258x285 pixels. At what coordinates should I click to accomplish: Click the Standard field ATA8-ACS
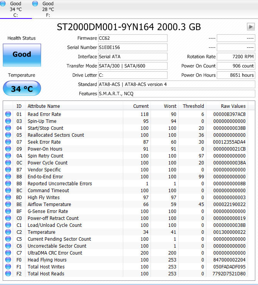coord(177,84)
